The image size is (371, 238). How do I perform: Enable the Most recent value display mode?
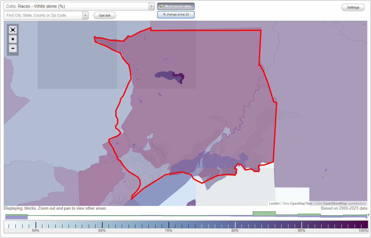176,6
